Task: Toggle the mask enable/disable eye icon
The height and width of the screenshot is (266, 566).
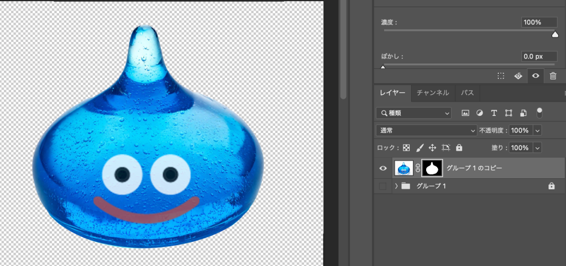Action: (535, 76)
